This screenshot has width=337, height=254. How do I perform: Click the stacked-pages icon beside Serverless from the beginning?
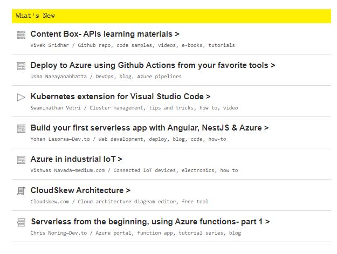(21, 222)
